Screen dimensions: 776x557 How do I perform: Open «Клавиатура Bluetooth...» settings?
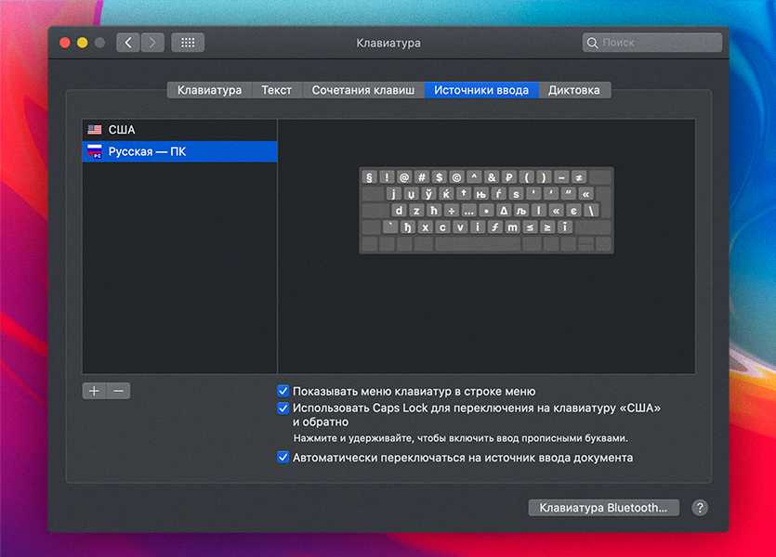click(603, 508)
